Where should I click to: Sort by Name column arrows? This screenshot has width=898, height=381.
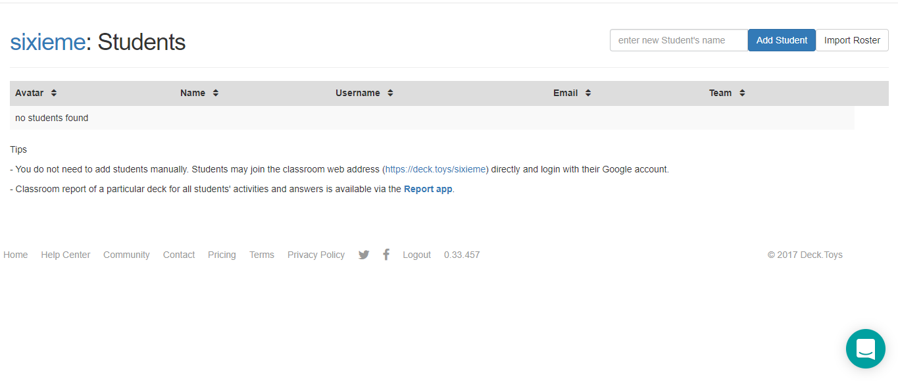[x=216, y=93]
